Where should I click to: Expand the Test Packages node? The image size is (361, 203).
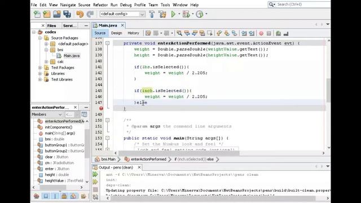pyautogui.click(x=40, y=68)
